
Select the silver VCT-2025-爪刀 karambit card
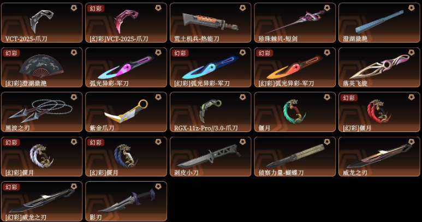[x=41, y=22]
